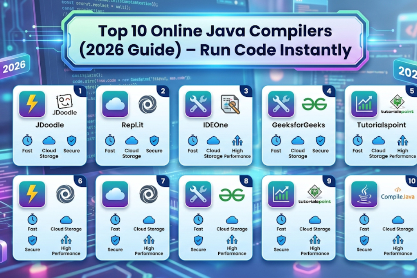Click the wrench tools tile in card 8
Viewport: 417px width, 278px height.
[x=198, y=194]
